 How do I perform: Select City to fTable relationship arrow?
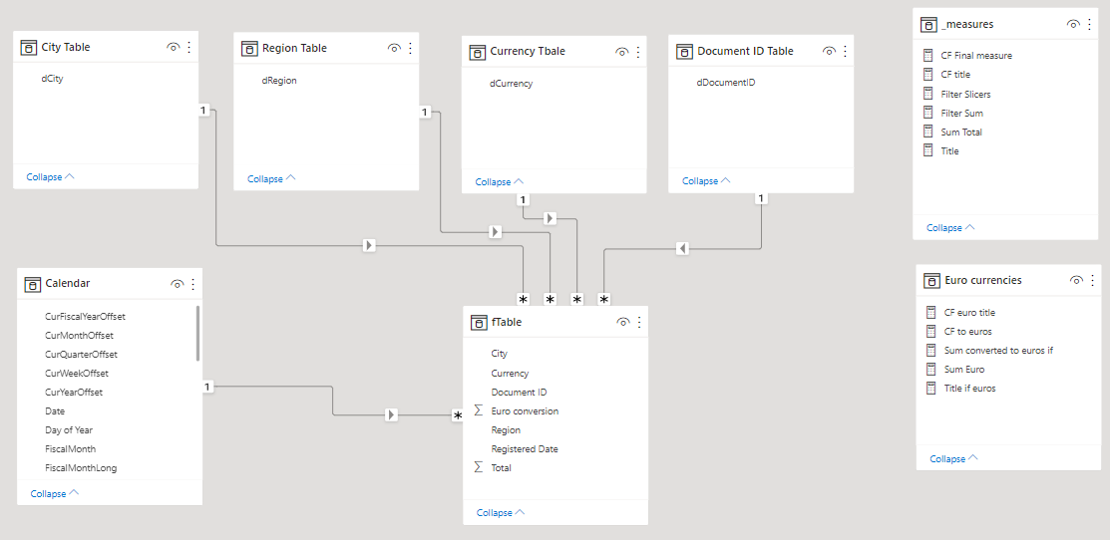(x=369, y=246)
